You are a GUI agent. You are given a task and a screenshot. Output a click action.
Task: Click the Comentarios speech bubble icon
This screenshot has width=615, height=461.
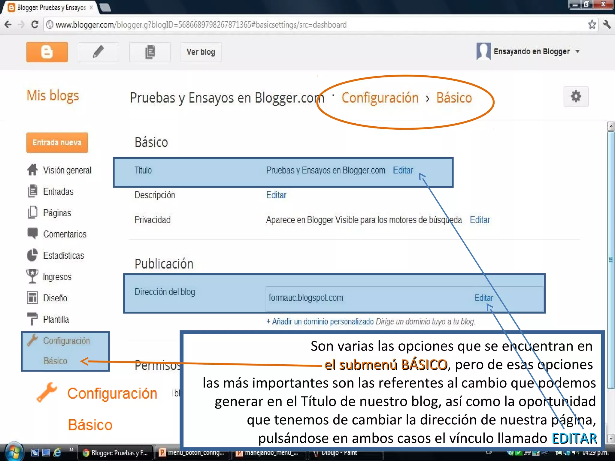point(32,234)
